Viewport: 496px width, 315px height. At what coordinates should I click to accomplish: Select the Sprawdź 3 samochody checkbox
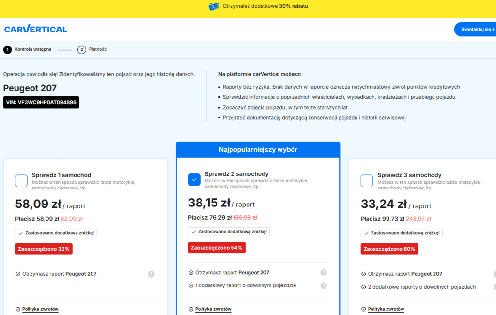point(367,181)
